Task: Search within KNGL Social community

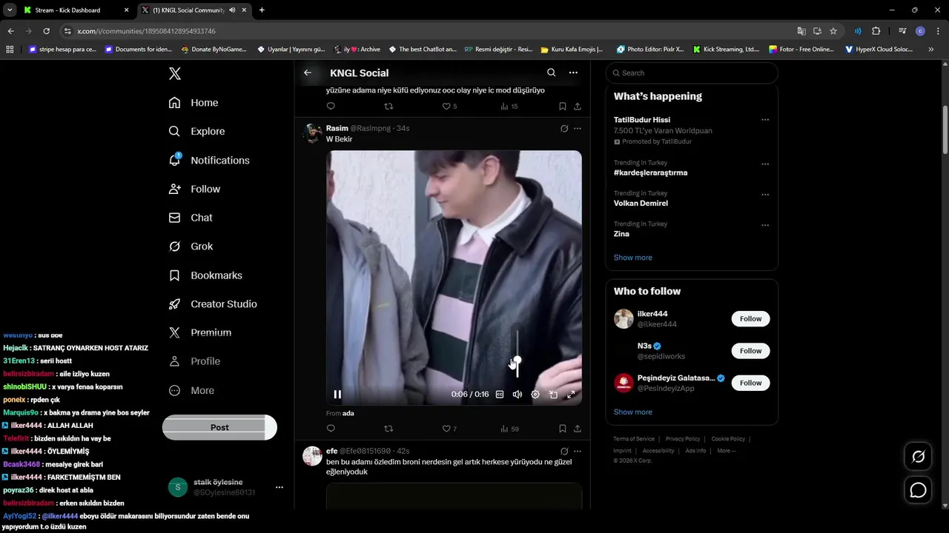Action: click(551, 73)
